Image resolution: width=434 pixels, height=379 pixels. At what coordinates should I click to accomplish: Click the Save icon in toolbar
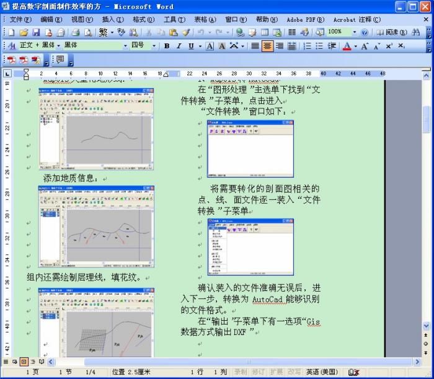(x=35, y=32)
